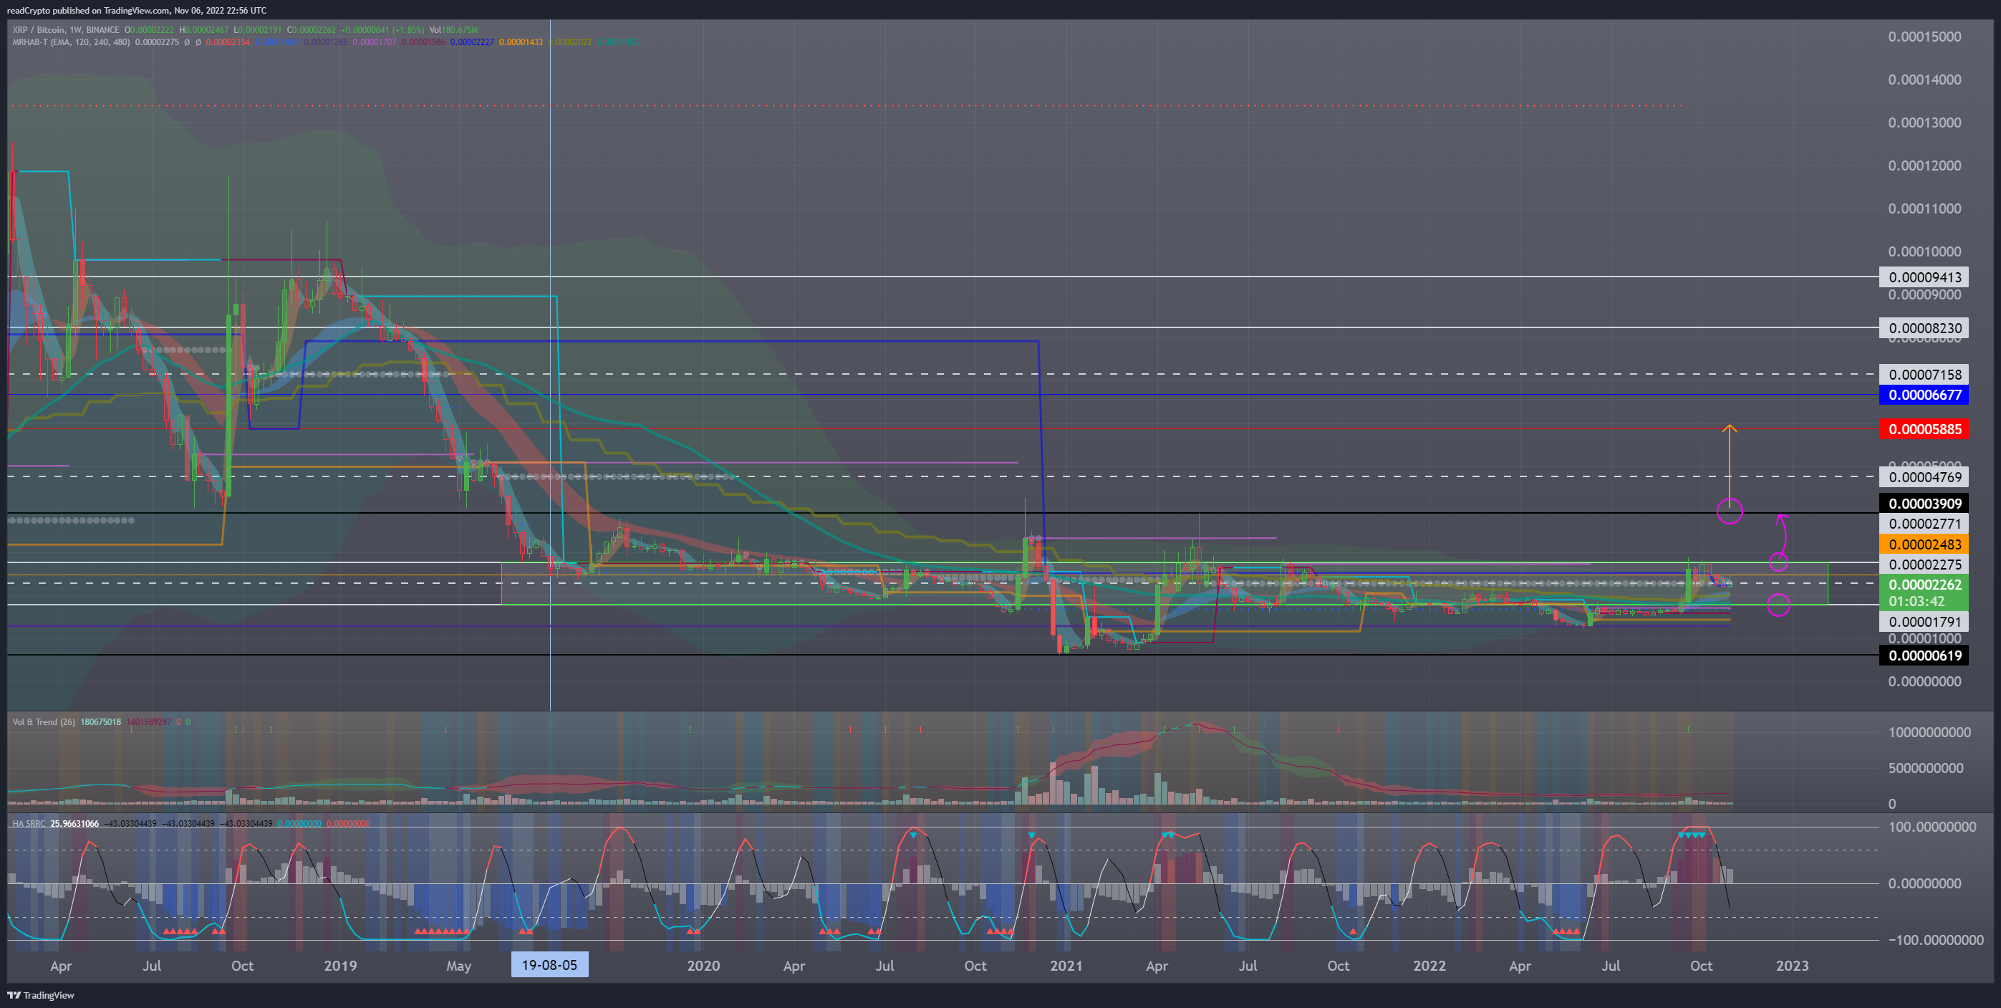Click the pink 0.00001707 MRHAB-T legend value
Screen dimensions: 2001x1008
tap(375, 42)
